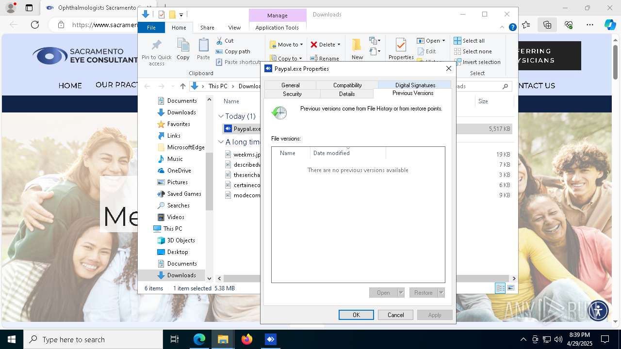Open the File menu in Explorer
The image size is (621, 349).
click(x=151, y=28)
